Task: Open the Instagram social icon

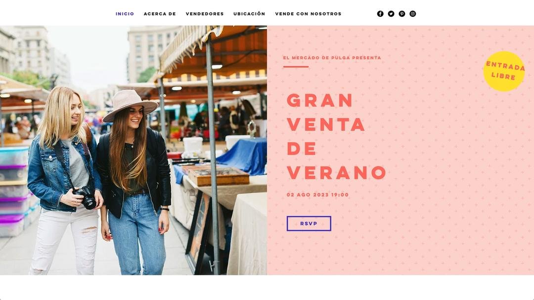Action: pos(412,14)
